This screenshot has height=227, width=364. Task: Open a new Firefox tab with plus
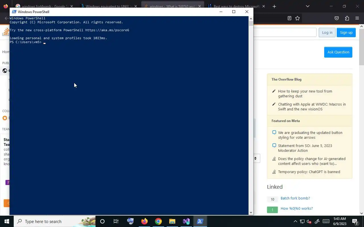(274, 6)
